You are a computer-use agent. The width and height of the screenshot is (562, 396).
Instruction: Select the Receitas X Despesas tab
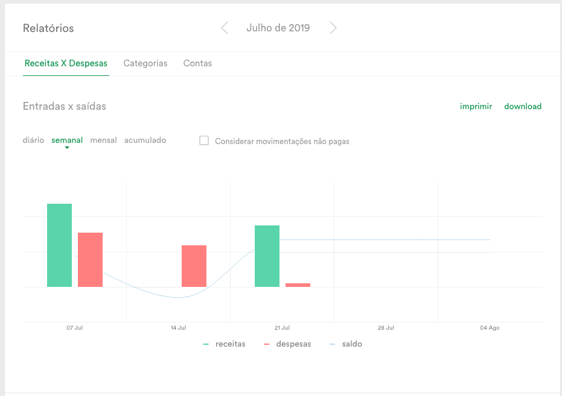click(66, 63)
